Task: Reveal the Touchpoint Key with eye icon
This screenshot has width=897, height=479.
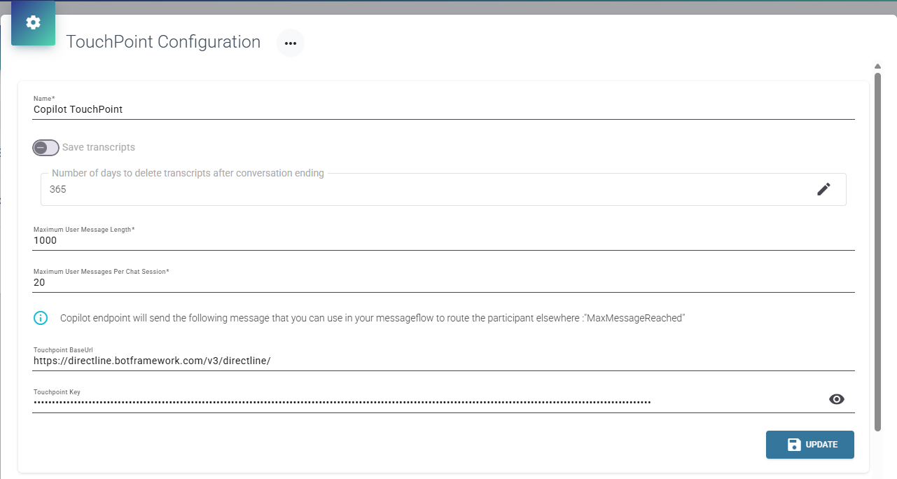Action: coord(836,399)
